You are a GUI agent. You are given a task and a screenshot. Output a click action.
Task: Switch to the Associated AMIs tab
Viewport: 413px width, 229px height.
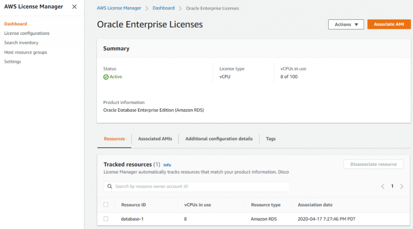(155, 139)
